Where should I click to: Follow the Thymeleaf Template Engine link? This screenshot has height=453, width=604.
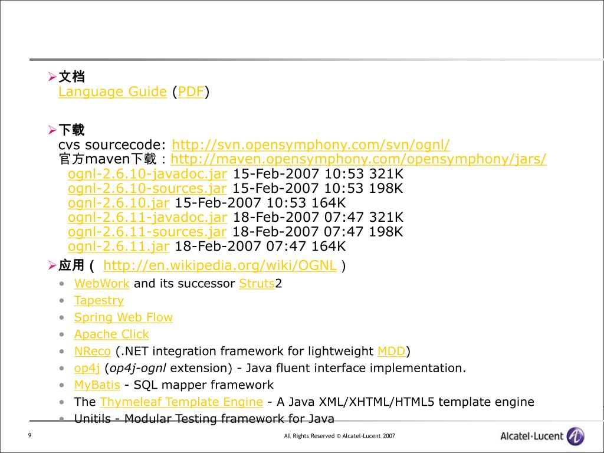coord(182,402)
